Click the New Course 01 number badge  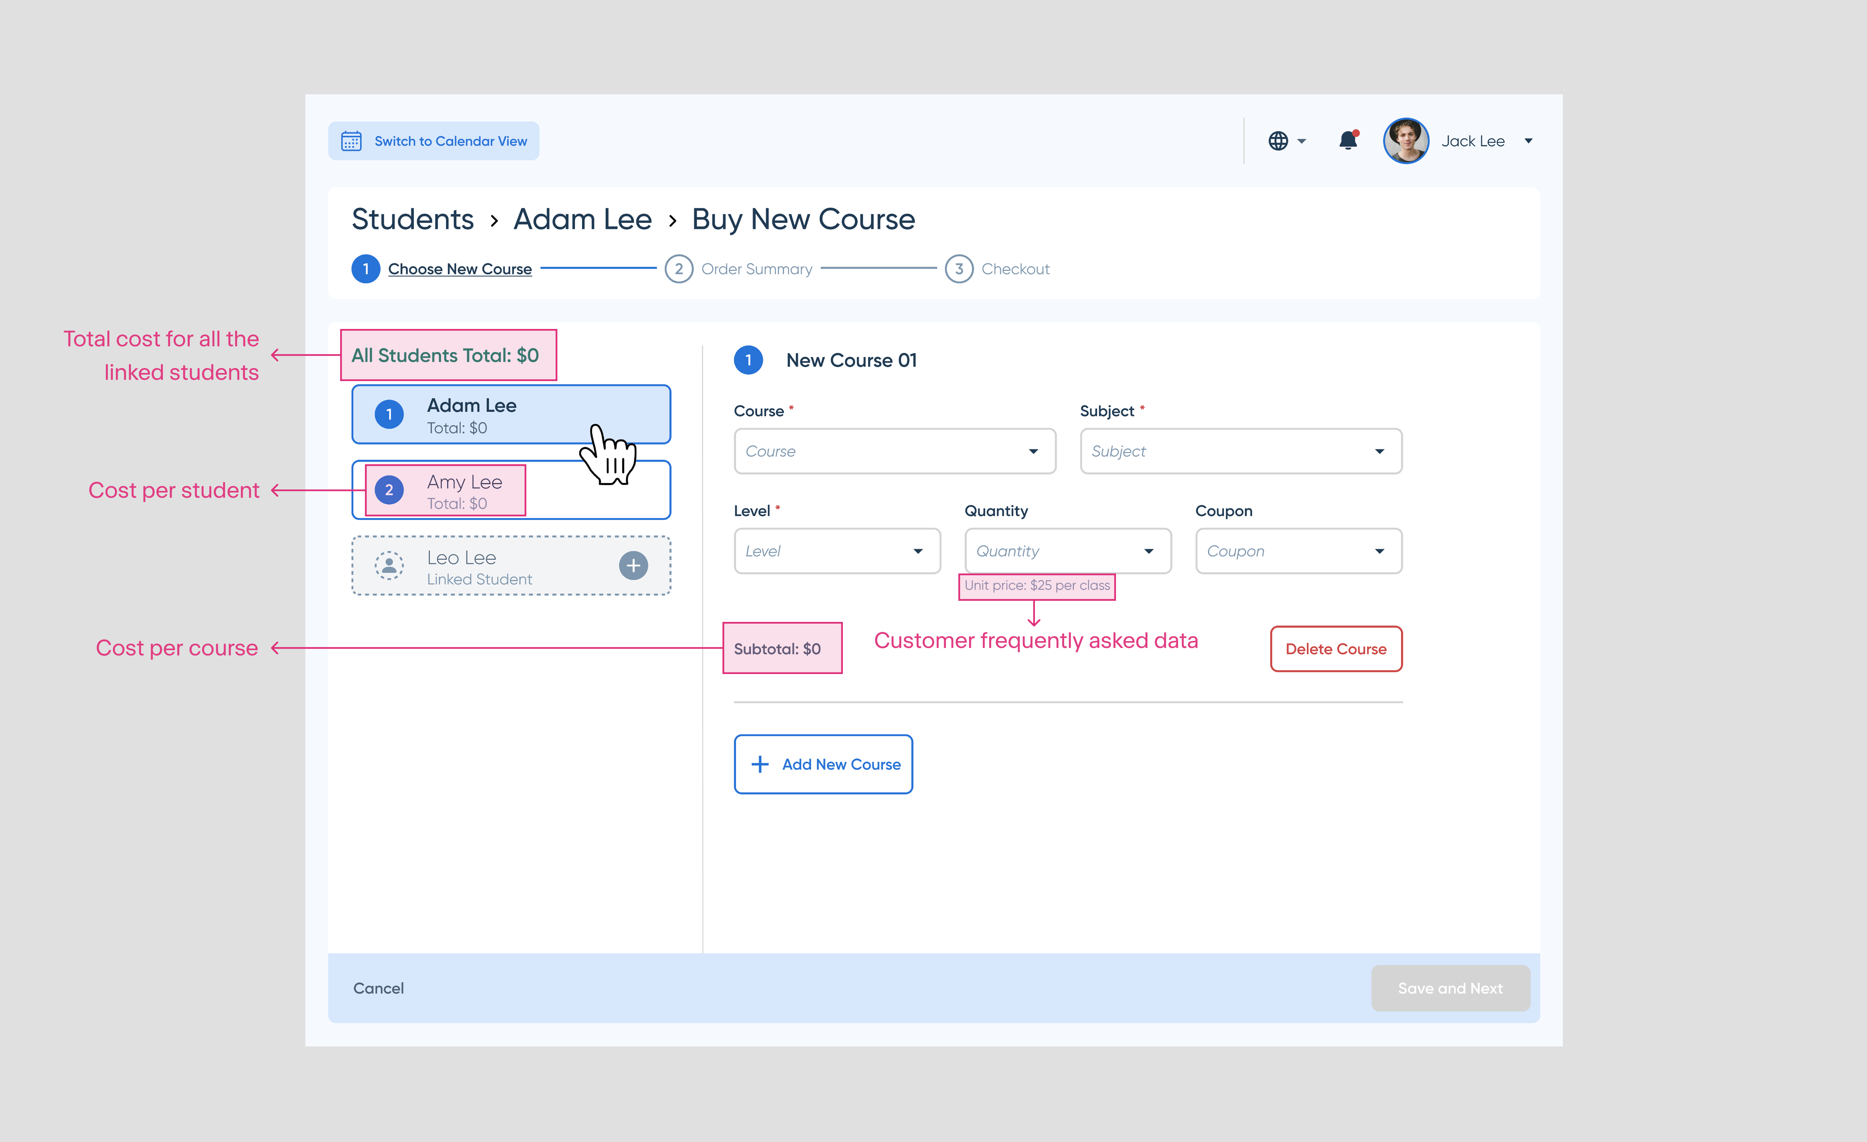tap(749, 361)
